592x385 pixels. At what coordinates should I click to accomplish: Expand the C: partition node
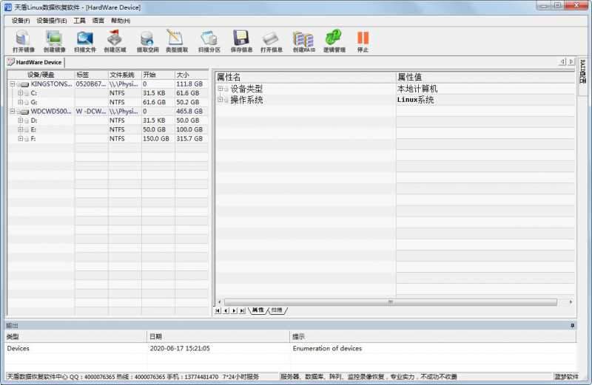[21, 93]
